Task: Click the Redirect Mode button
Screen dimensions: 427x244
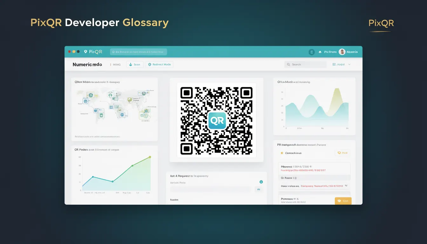Action: (159, 64)
